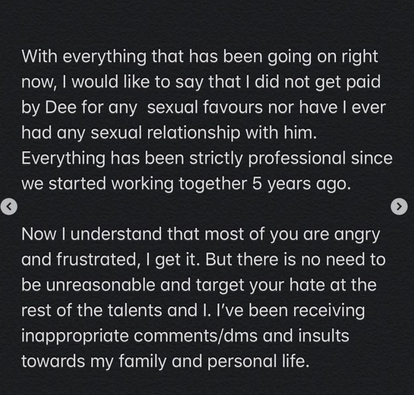Image resolution: width=414 pixels, height=395 pixels.
Task: Click the last line "towards my family"
Action: 165,361
